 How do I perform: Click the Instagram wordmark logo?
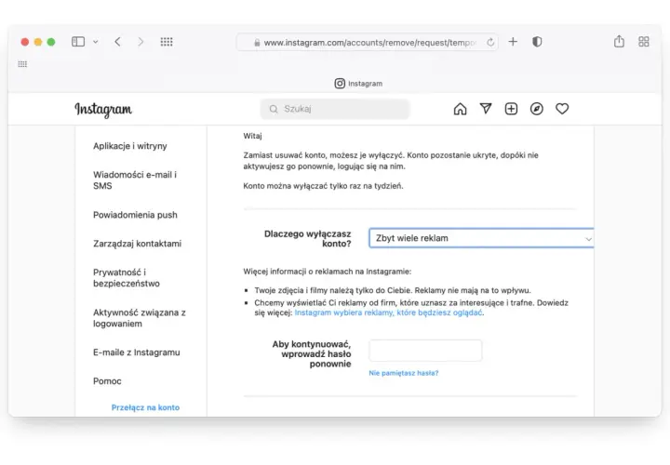pyautogui.click(x=103, y=110)
